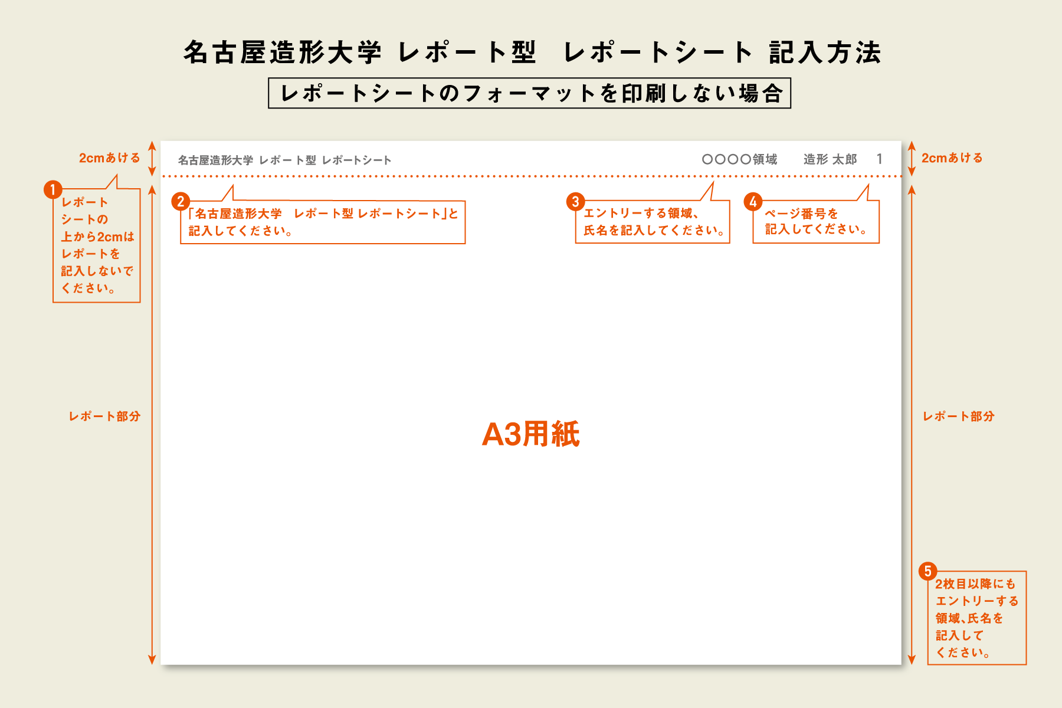
Task: Click the left 'レポート部分' label
Action: pos(104,416)
